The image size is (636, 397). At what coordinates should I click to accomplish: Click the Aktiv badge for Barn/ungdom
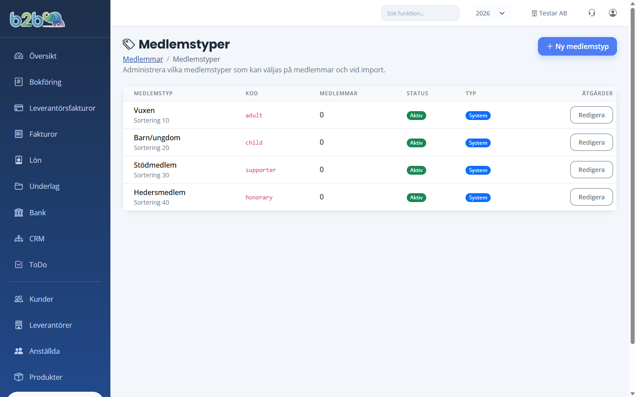point(416,143)
